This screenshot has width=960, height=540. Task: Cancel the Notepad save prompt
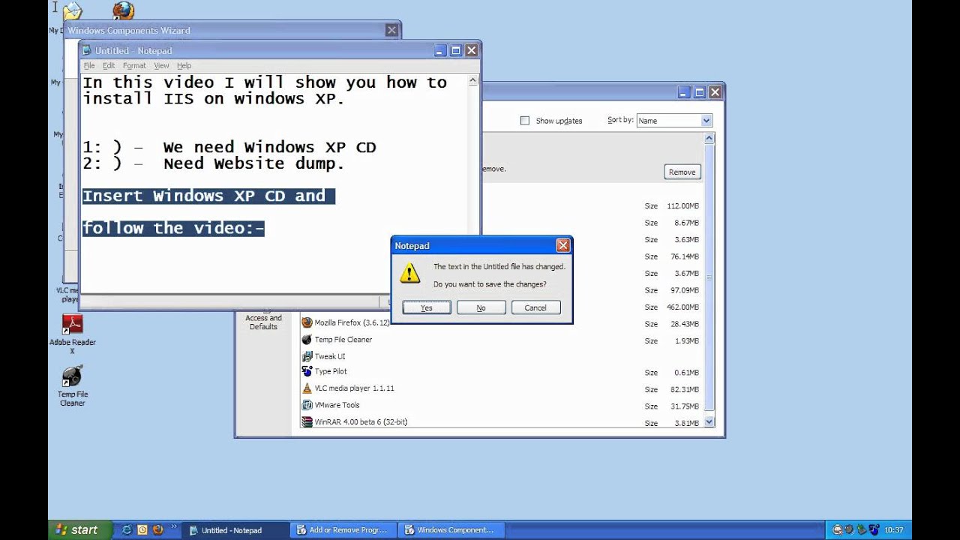click(535, 307)
